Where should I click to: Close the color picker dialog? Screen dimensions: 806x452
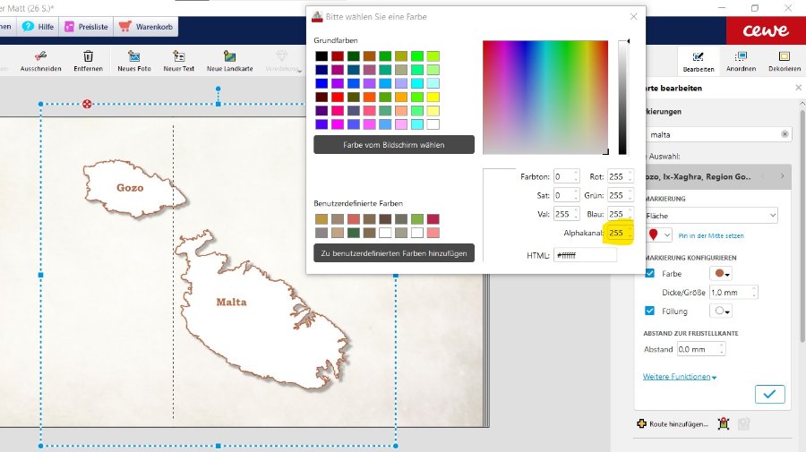click(633, 16)
